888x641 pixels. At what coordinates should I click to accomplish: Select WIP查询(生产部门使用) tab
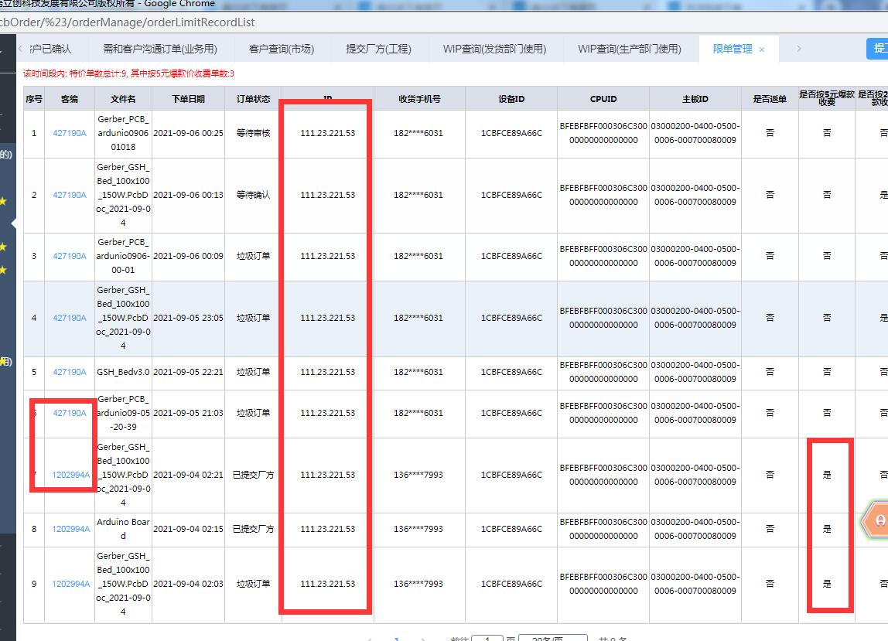[629, 49]
